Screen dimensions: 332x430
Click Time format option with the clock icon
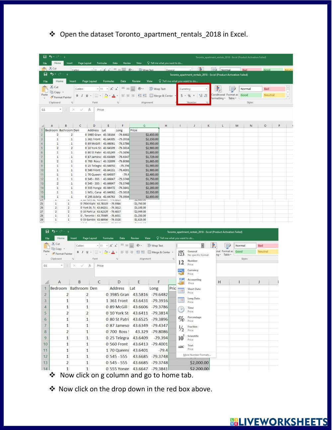tap(191, 309)
